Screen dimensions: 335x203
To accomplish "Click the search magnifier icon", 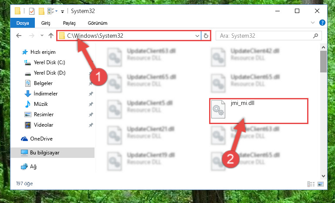I will [x=315, y=36].
